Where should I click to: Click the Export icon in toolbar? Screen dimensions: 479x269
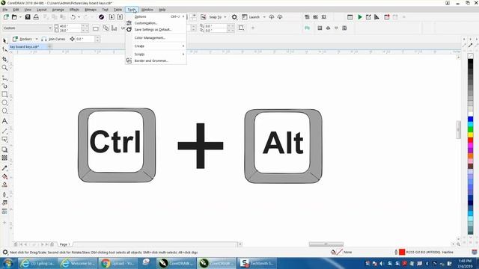pos(120,17)
